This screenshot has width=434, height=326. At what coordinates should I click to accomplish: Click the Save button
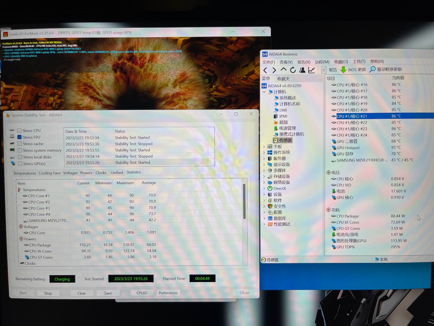click(108, 293)
